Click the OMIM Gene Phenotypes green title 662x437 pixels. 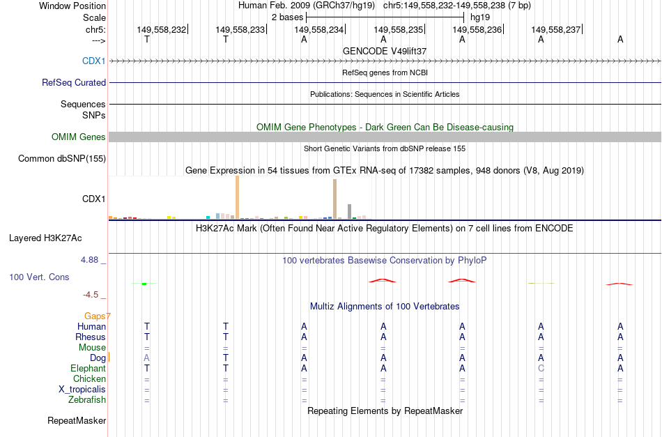click(x=385, y=127)
